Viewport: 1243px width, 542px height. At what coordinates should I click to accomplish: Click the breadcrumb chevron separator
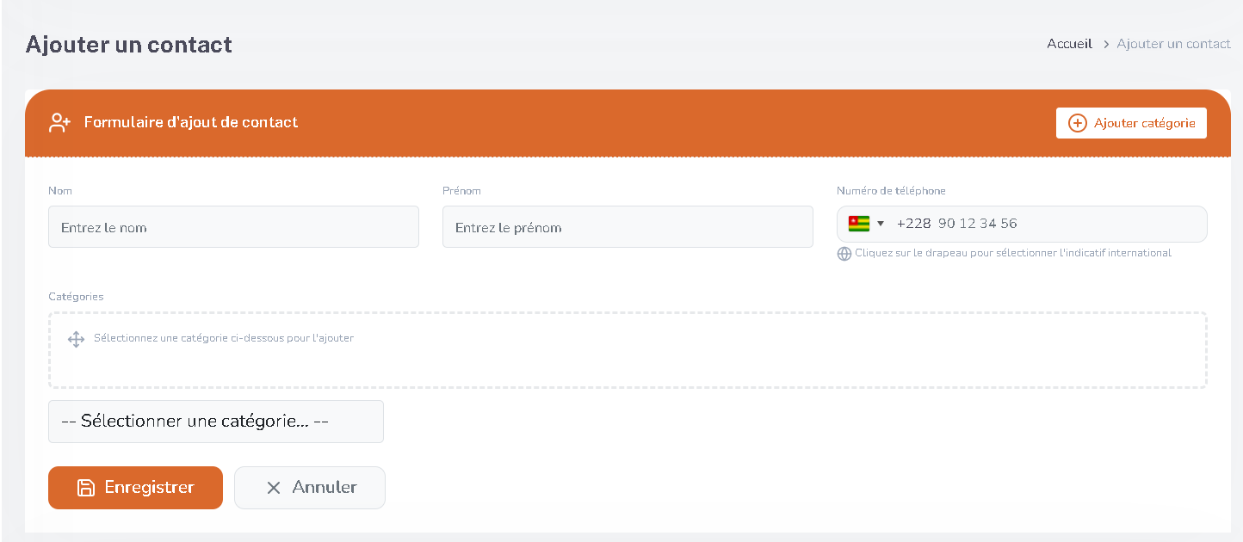click(1105, 44)
